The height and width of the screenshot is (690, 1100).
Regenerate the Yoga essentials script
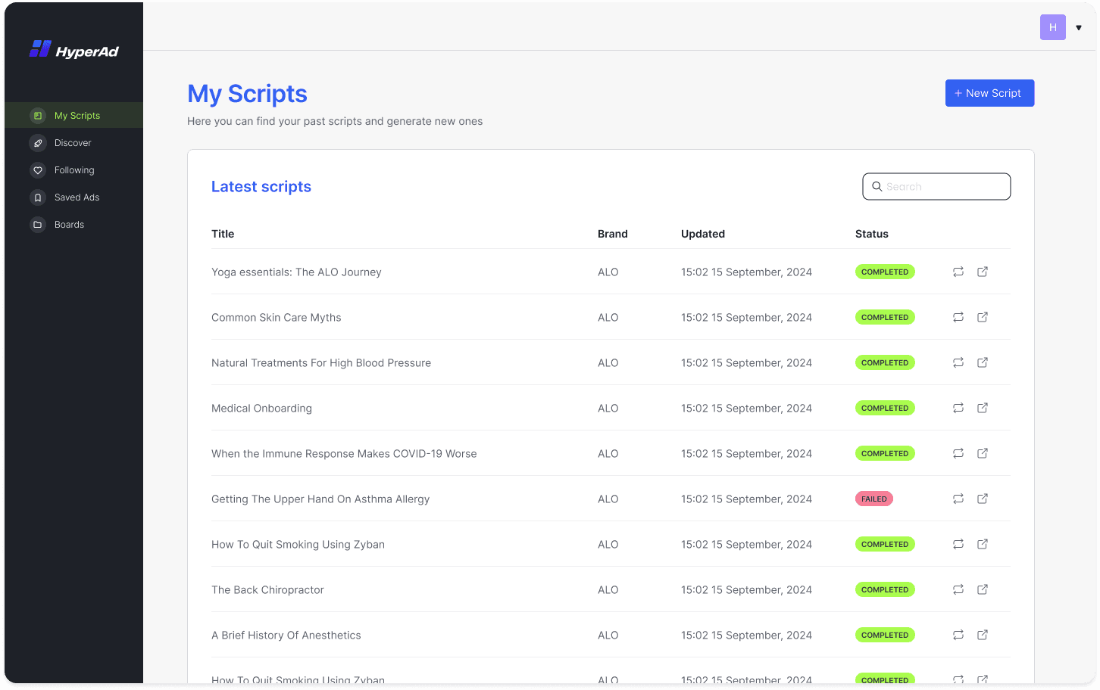[958, 272]
